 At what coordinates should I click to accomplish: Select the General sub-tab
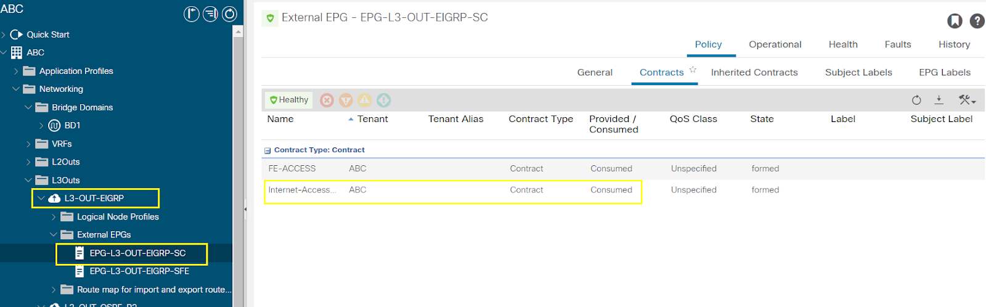pos(595,72)
